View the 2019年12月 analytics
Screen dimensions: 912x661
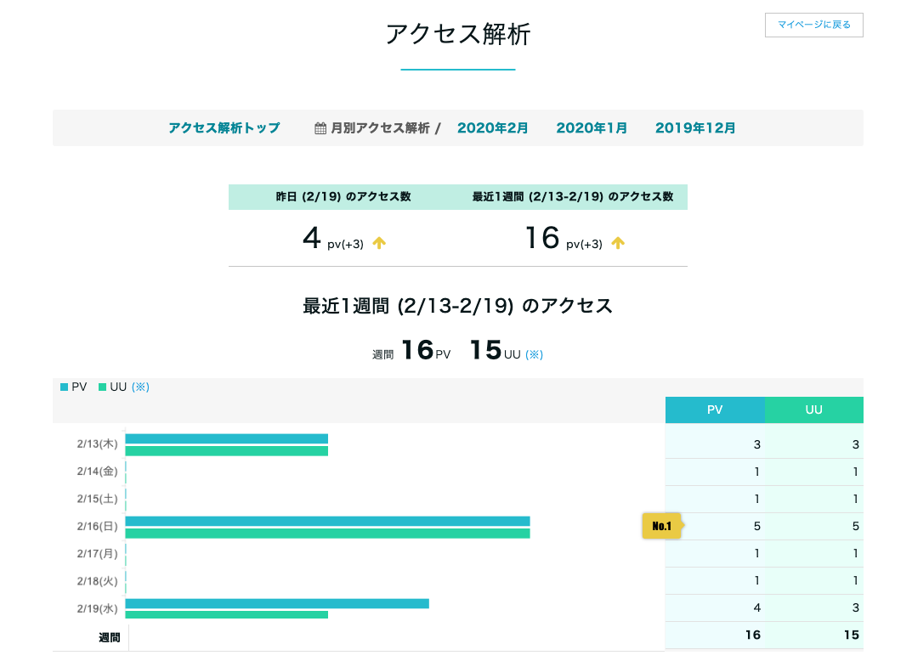click(695, 127)
